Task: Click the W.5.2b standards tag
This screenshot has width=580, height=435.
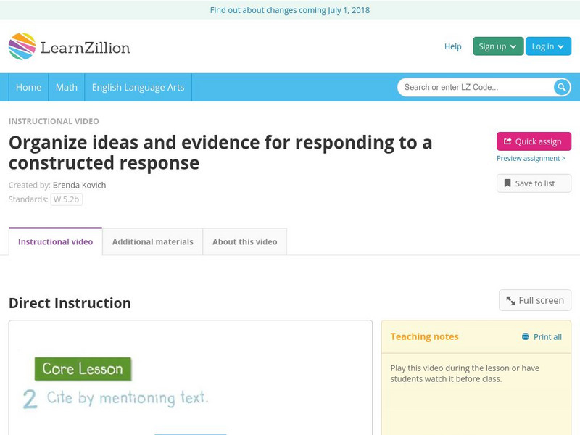Action: point(66,199)
